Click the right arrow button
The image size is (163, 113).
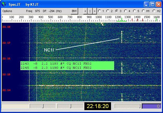coord(95,11)
